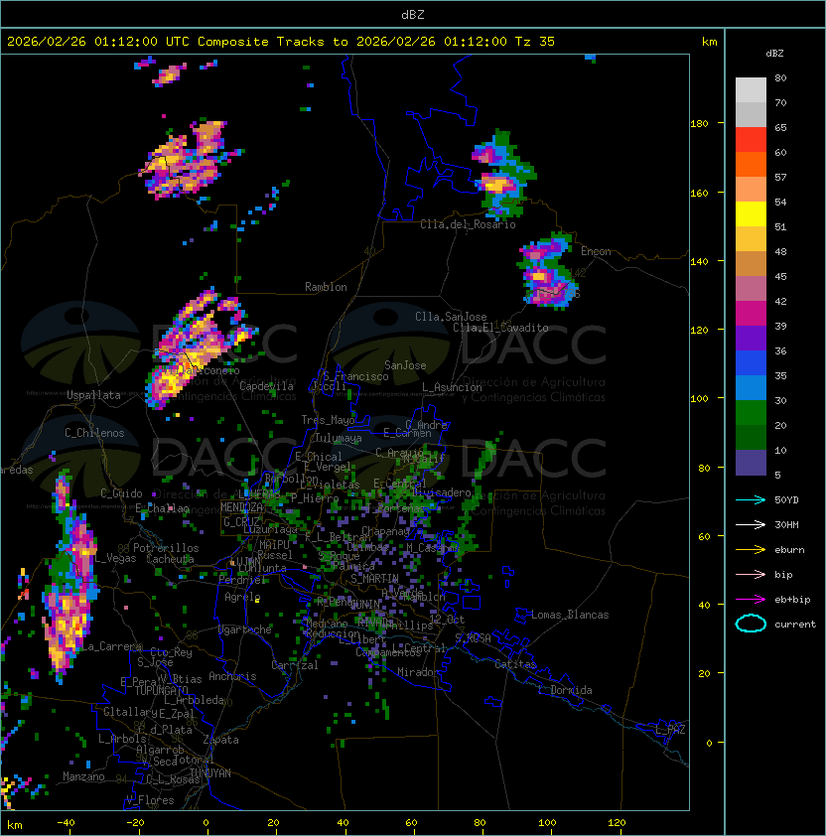Image resolution: width=826 pixels, height=836 pixels.
Task: Click the 'S_Francisco' map label
Action: [355, 376]
